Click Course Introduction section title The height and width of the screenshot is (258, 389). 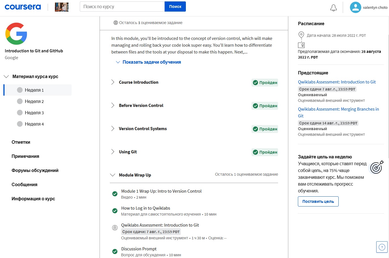tap(139, 82)
